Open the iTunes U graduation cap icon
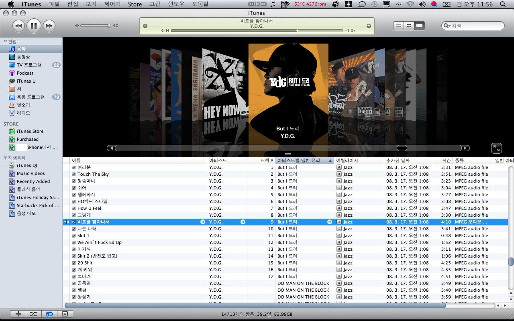The image size is (514, 321). (x=12, y=81)
